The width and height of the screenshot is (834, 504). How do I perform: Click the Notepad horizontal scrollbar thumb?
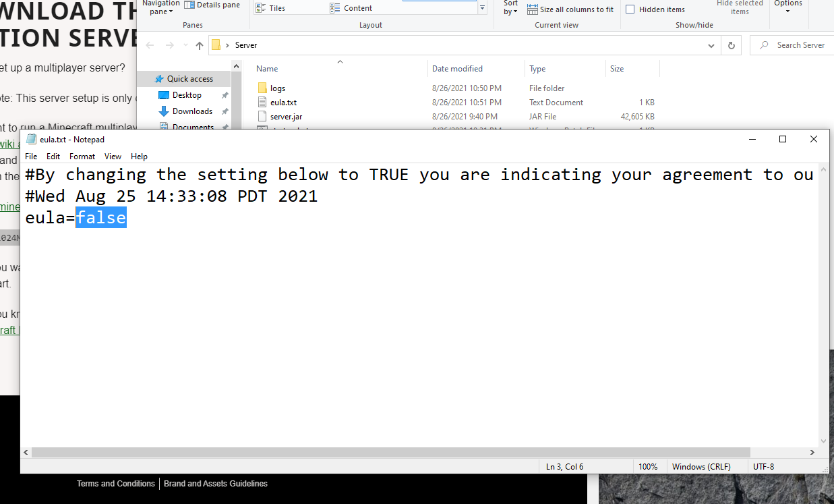[391, 453]
